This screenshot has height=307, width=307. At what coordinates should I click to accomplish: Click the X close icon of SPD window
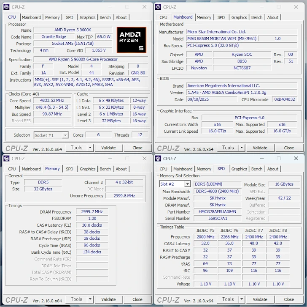(296, 159)
